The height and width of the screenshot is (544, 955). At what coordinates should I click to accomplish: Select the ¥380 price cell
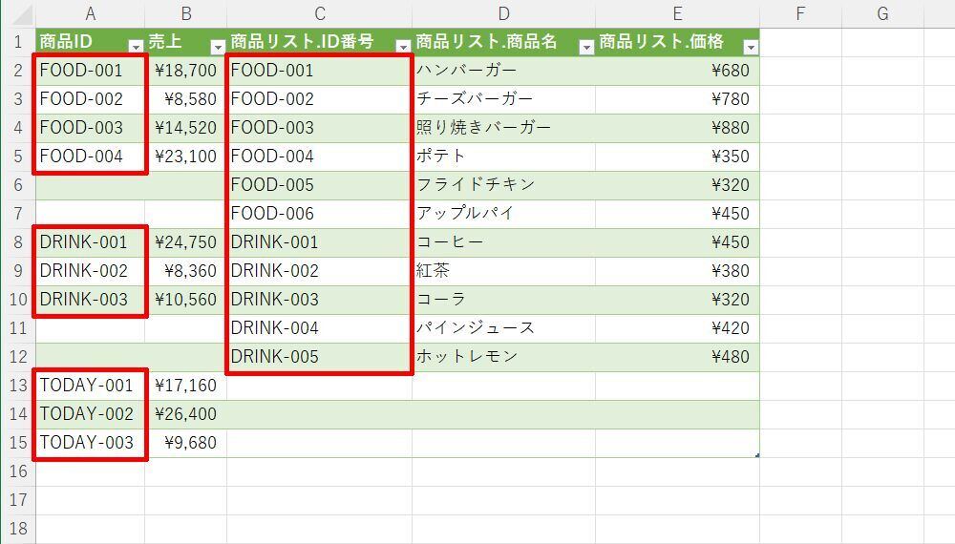click(x=677, y=271)
